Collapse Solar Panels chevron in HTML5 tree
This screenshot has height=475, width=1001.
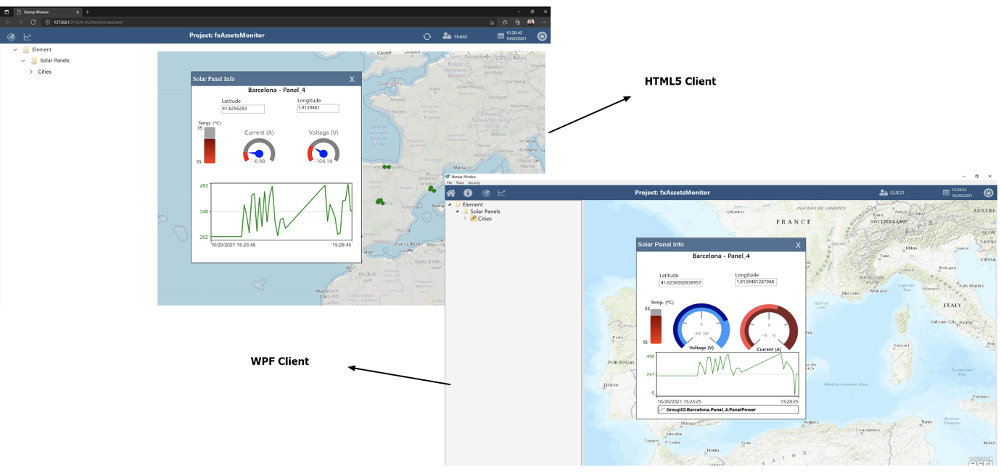tap(23, 61)
